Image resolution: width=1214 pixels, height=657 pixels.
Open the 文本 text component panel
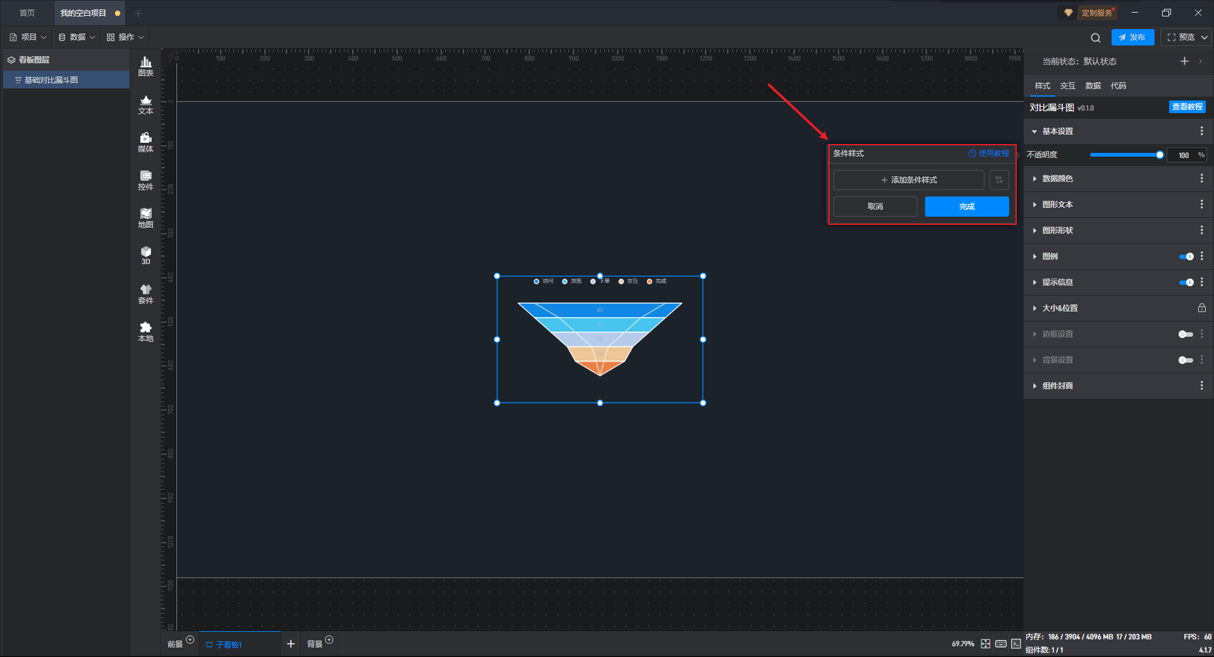coord(145,104)
